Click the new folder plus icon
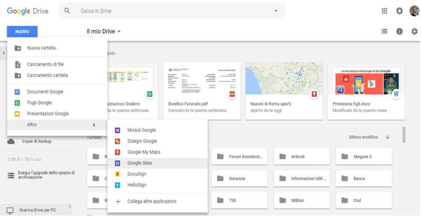The image size is (421, 217). [17, 48]
